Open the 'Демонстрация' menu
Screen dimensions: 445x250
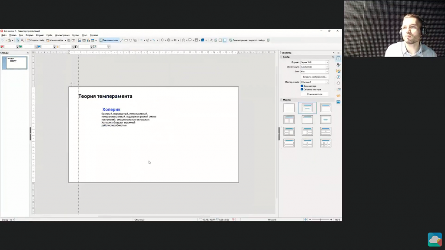click(62, 35)
